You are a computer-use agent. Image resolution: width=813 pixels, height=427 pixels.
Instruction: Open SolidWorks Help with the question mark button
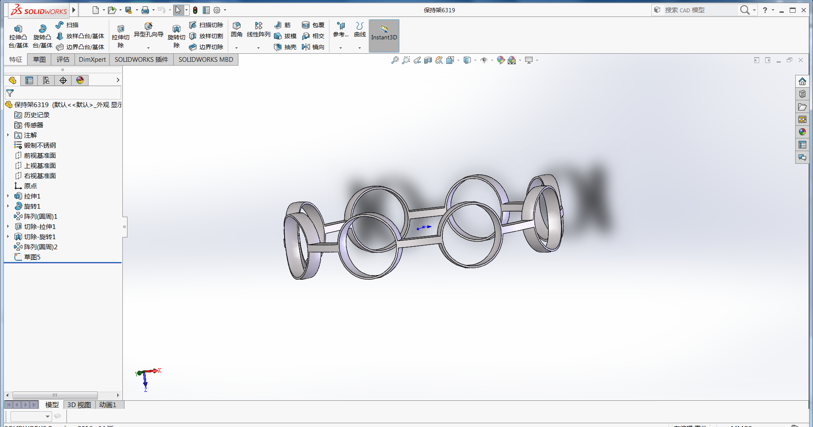click(x=765, y=10)
